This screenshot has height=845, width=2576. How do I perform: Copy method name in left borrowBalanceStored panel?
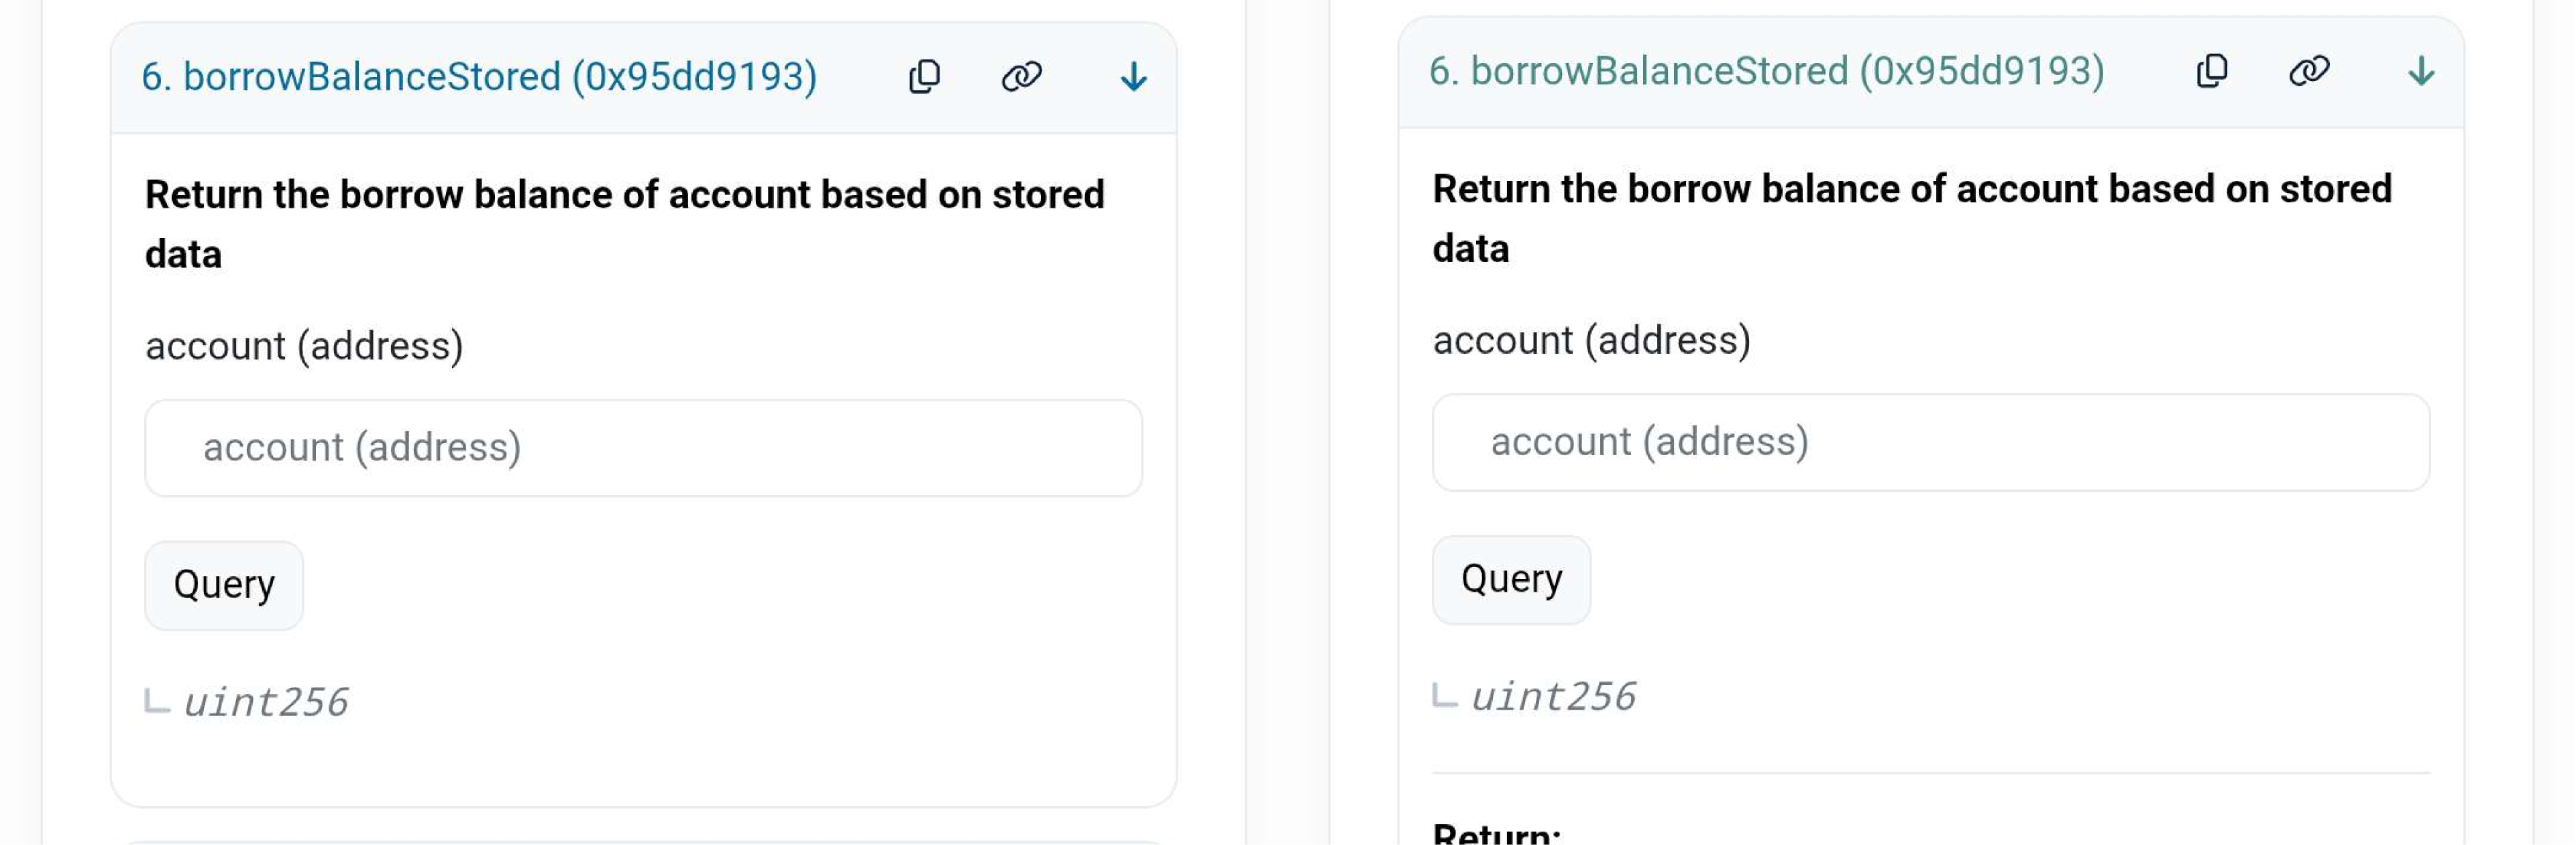[x=924, y=77]
